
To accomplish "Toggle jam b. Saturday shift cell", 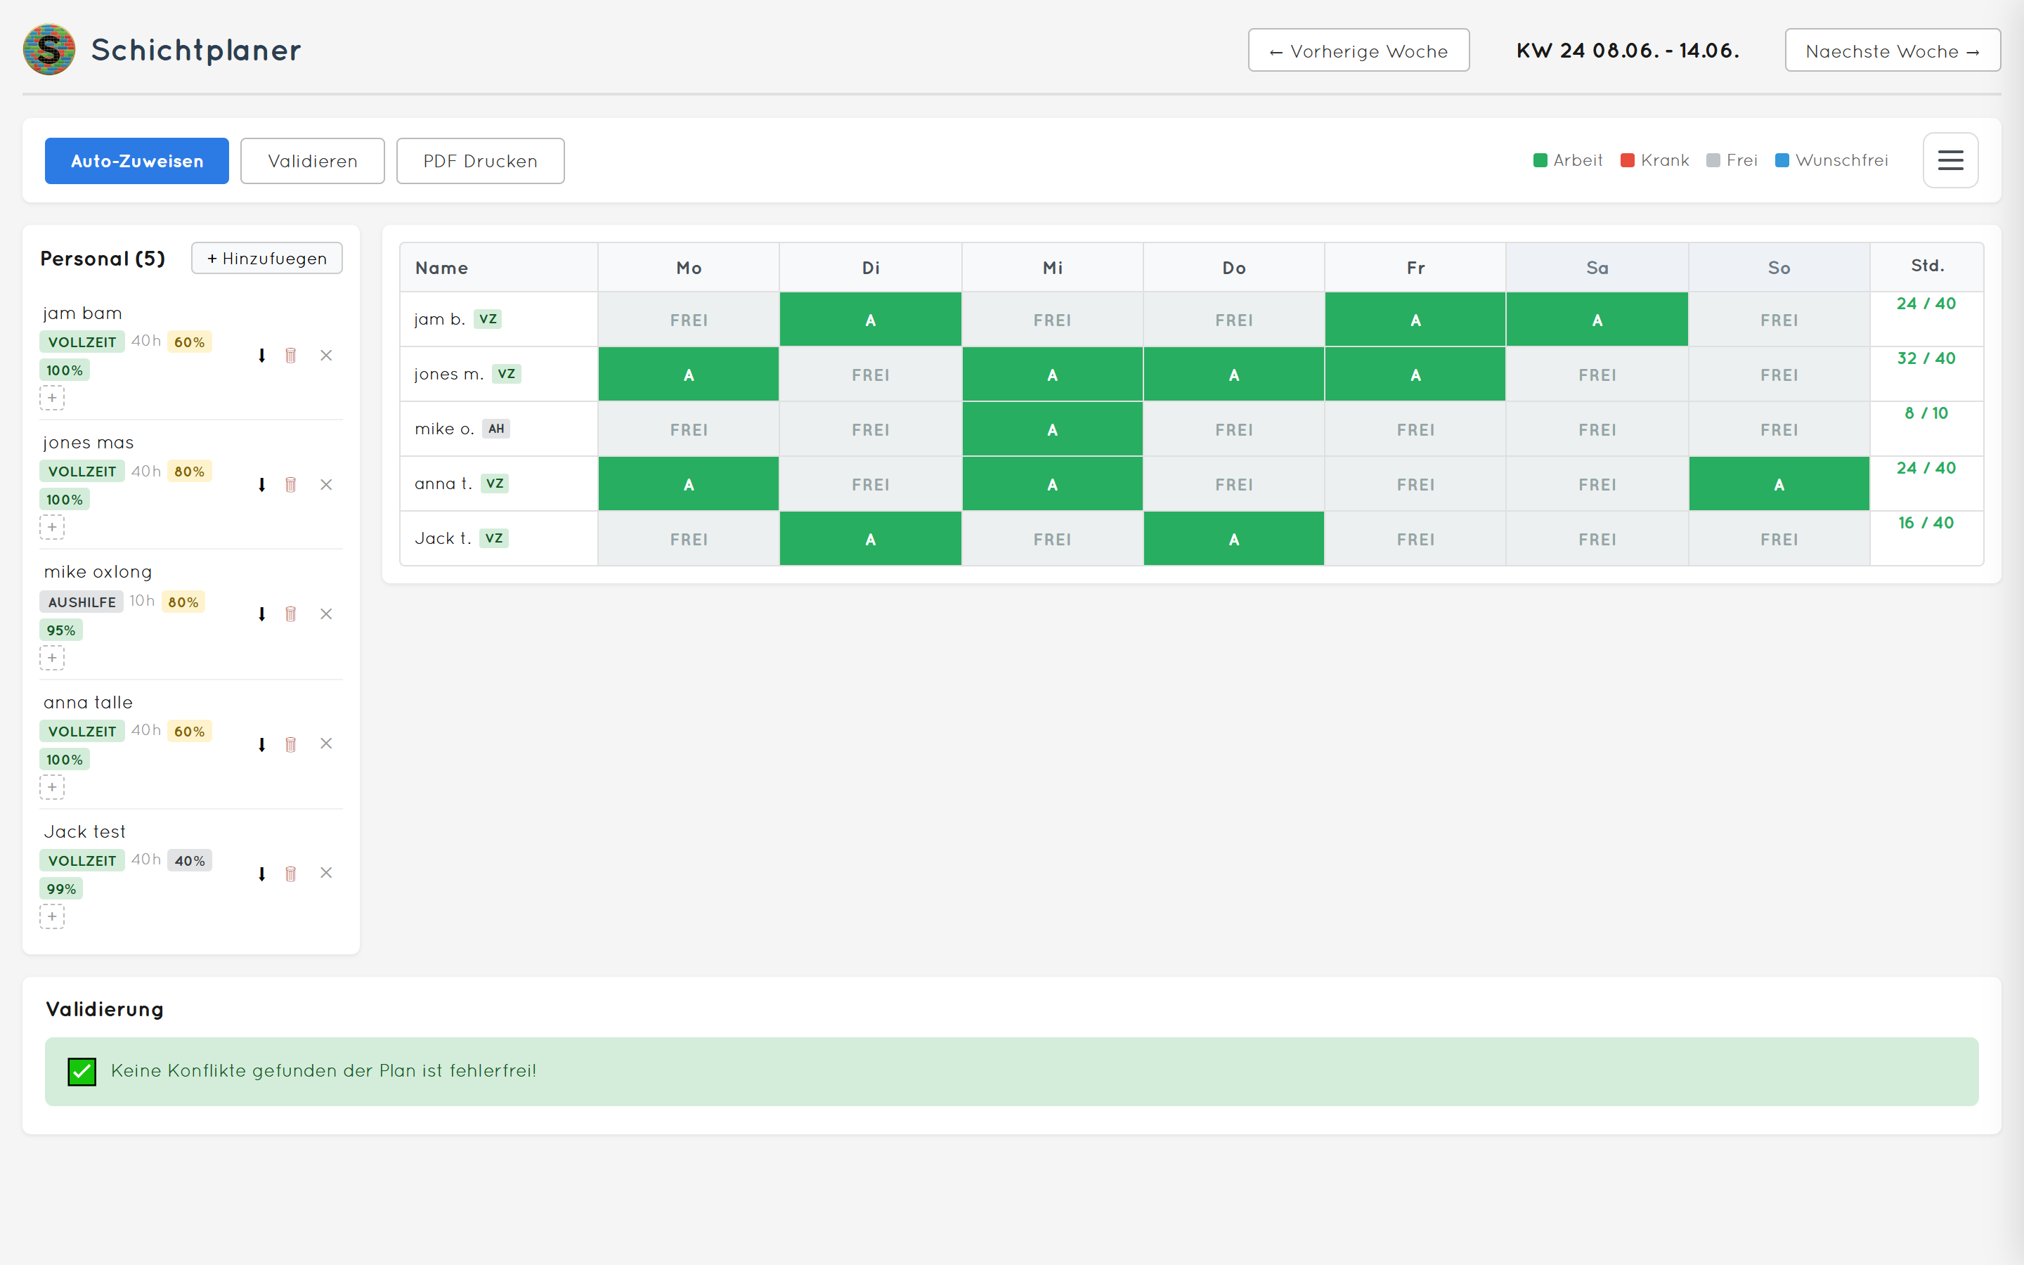I will point(1597,320).
